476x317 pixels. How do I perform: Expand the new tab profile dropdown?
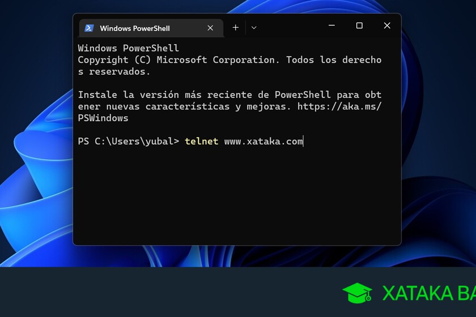pos(254,28)
